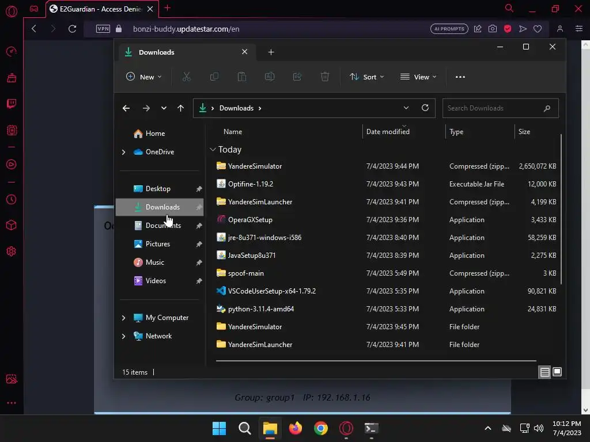This screenshot has width=590, height=442.
Task: Select Pictures in navigation pane
Action: pyautogui.click(x=160, y=244)
